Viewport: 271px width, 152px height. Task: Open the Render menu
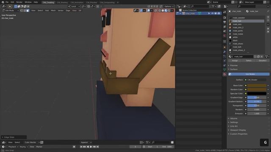pos(19,2)
